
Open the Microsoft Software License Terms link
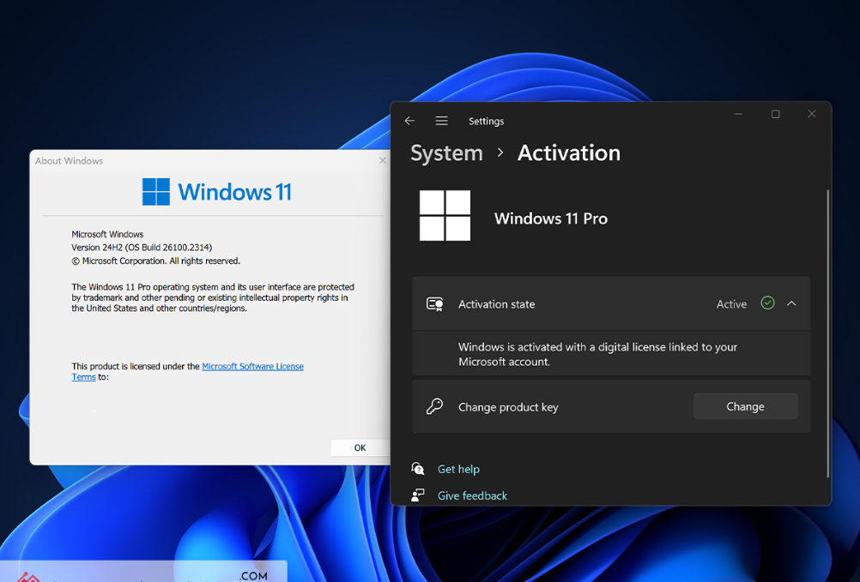[252, 366]
